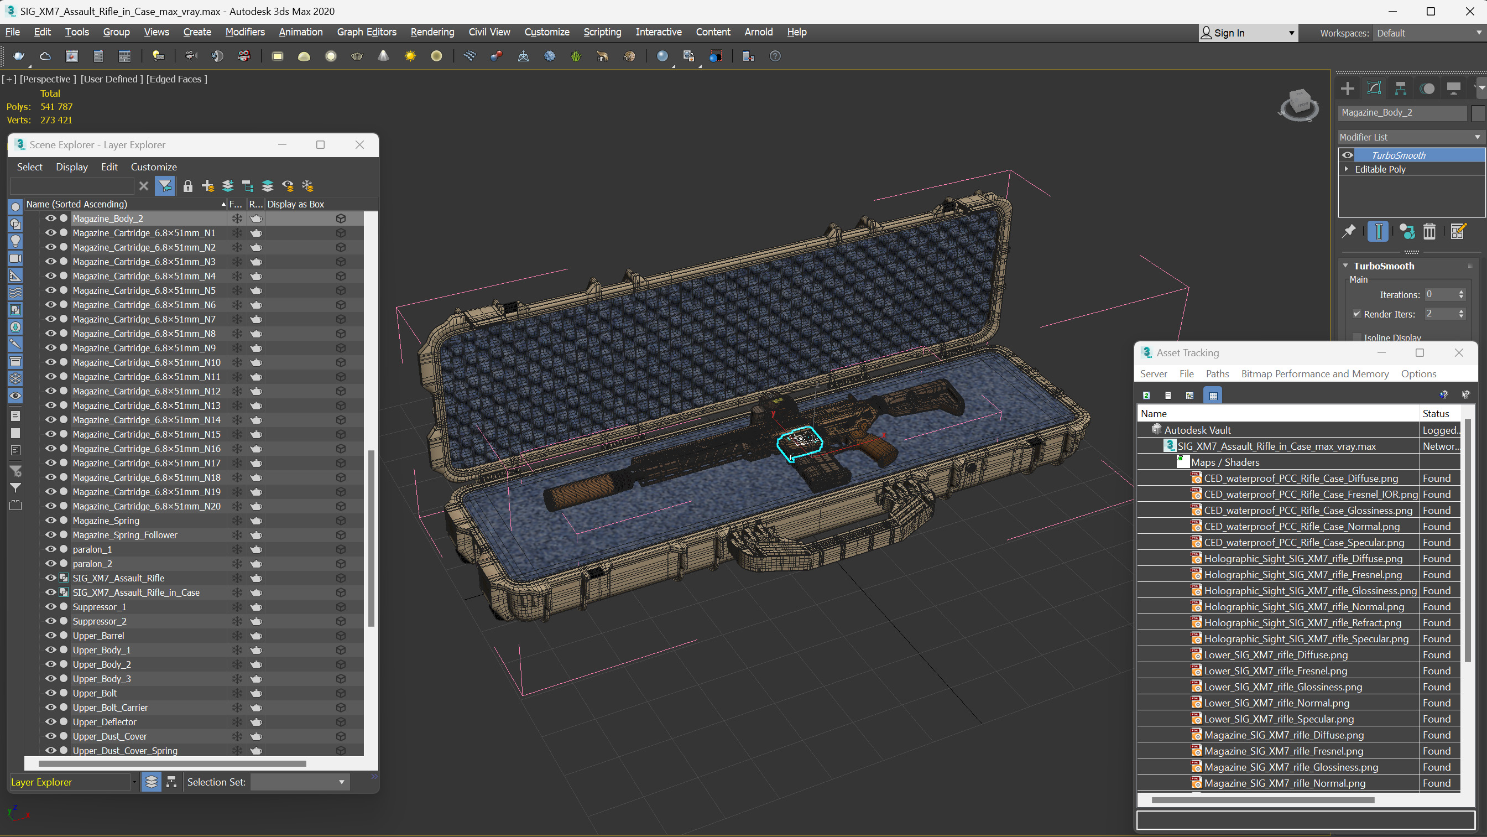Image resolution: width=1487 pixels, height=837 pixels.
Task: Click the Name sort arrow in Scene Explorer header
Action: click(x=223, y=205)
